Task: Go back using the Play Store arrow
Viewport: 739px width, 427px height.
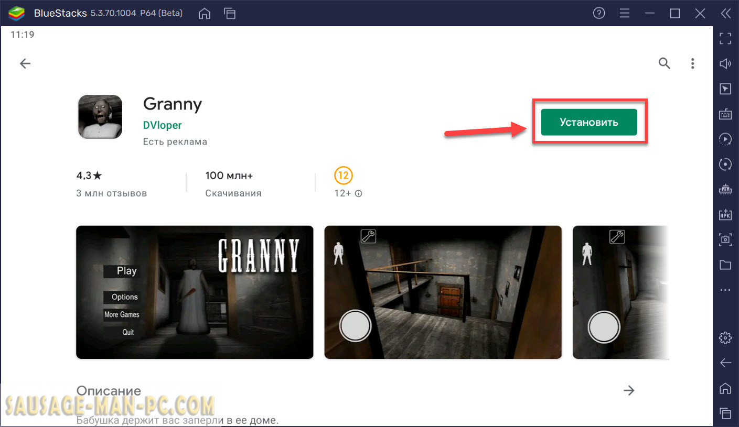Action: (25, 63)
